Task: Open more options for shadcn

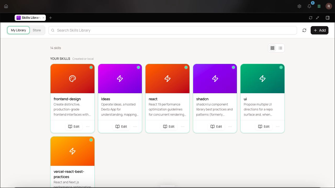Action: 230,127
